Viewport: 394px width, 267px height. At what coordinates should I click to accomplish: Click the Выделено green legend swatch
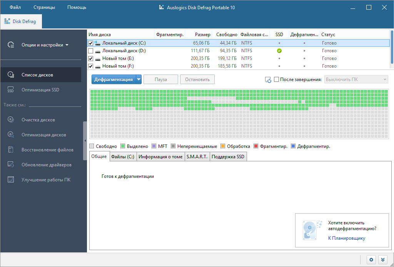point(123,146)
